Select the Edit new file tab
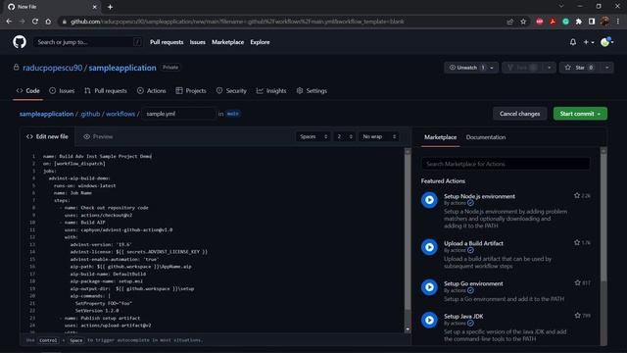Screen dimensions: 627x353 click(x=47, y=137)
